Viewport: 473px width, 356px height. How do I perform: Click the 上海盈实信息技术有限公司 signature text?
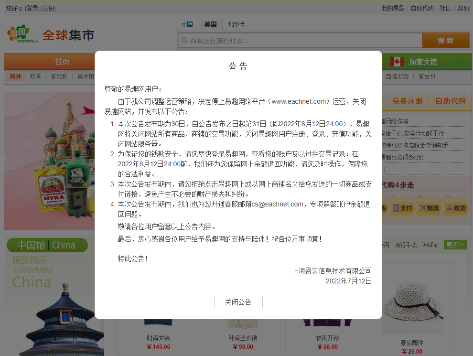pos(332,271)
